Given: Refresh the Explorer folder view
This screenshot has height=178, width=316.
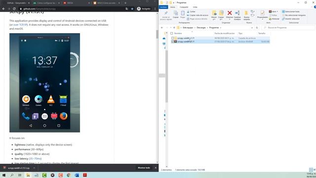Looking at the screenshot, I should click(x=257, y=28).
